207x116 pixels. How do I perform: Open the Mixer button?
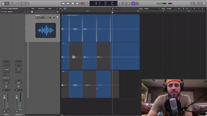click(23, 4)
